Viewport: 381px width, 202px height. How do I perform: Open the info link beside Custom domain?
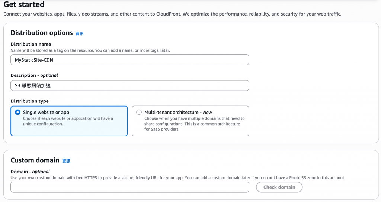coord(66,161)
